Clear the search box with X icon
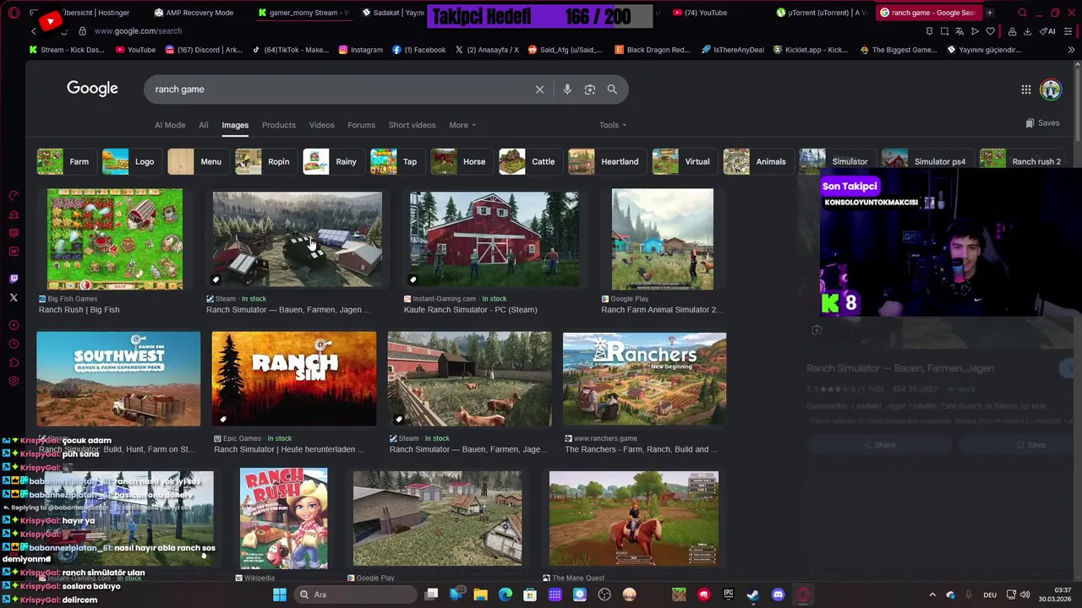This screenshot has height=608, width=1082. [x=539, y=90]
